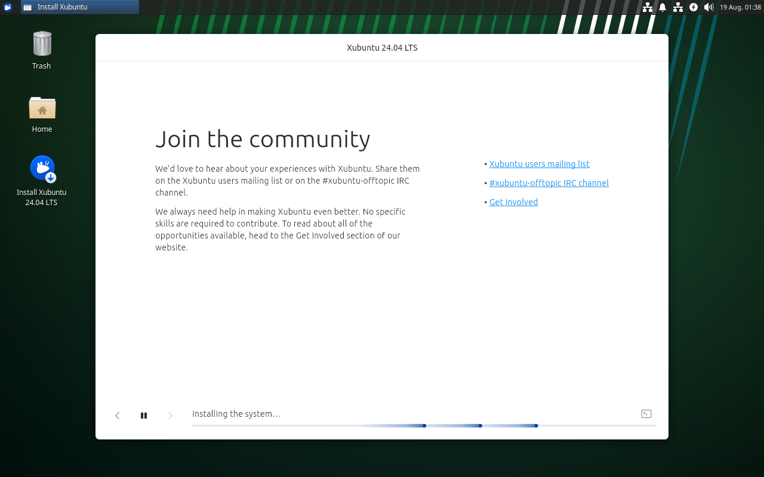Screen dimensions: 764x477
Task: Open the Trash desktop icon
Action: (42, 50)
